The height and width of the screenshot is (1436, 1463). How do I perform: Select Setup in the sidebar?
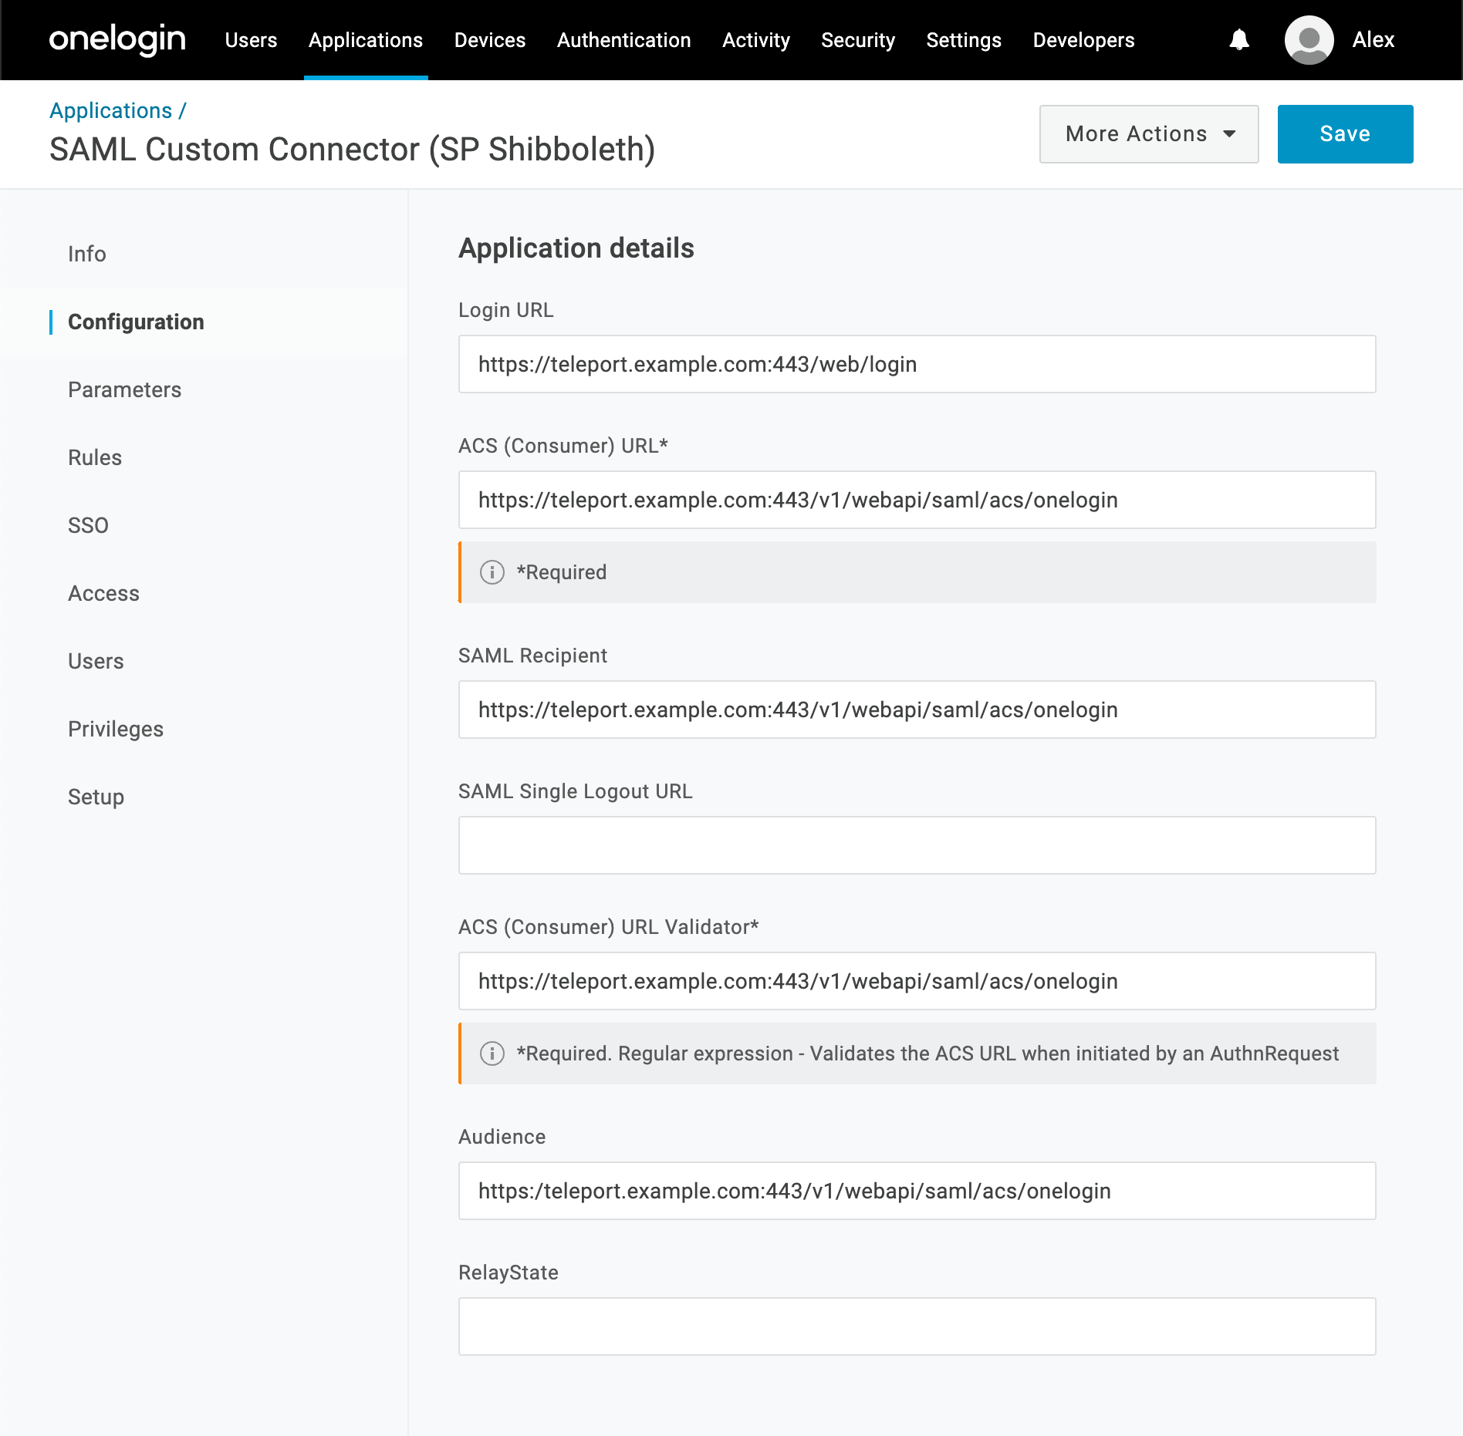[x=95, y=797]
